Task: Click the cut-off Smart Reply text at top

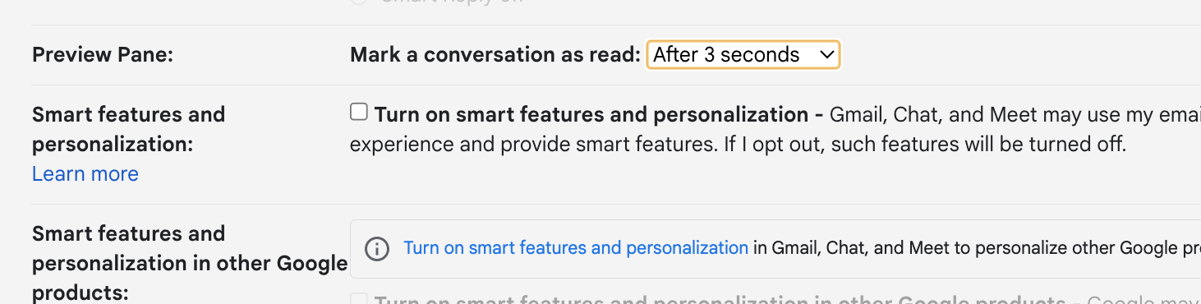Action: (452, 2)
